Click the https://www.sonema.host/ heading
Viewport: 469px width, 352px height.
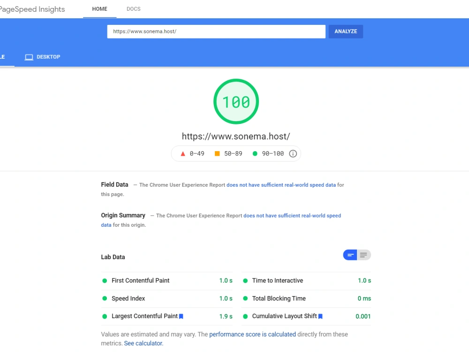(236, 137)
